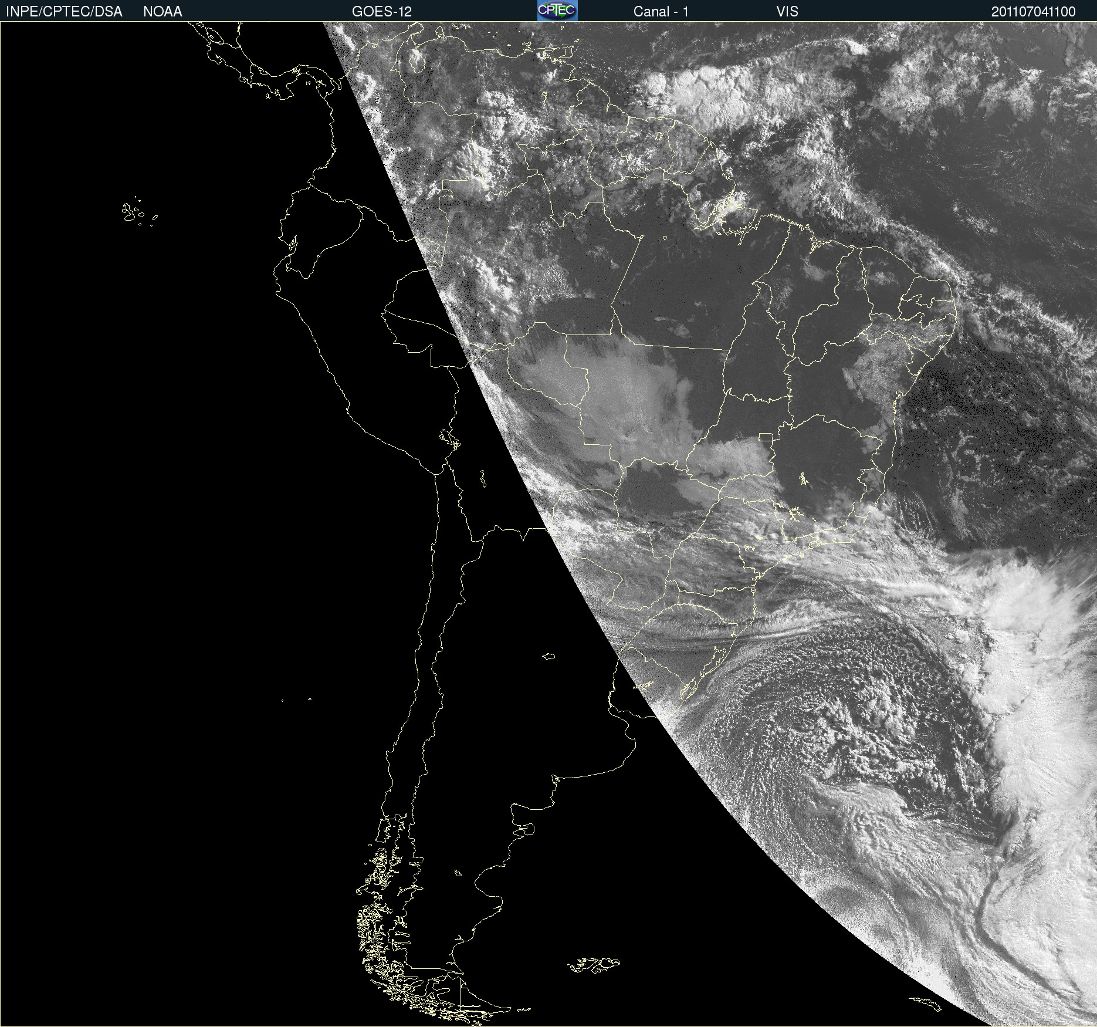Select the INPE/CPTEC/DSA header text

[x=64, y=12]
